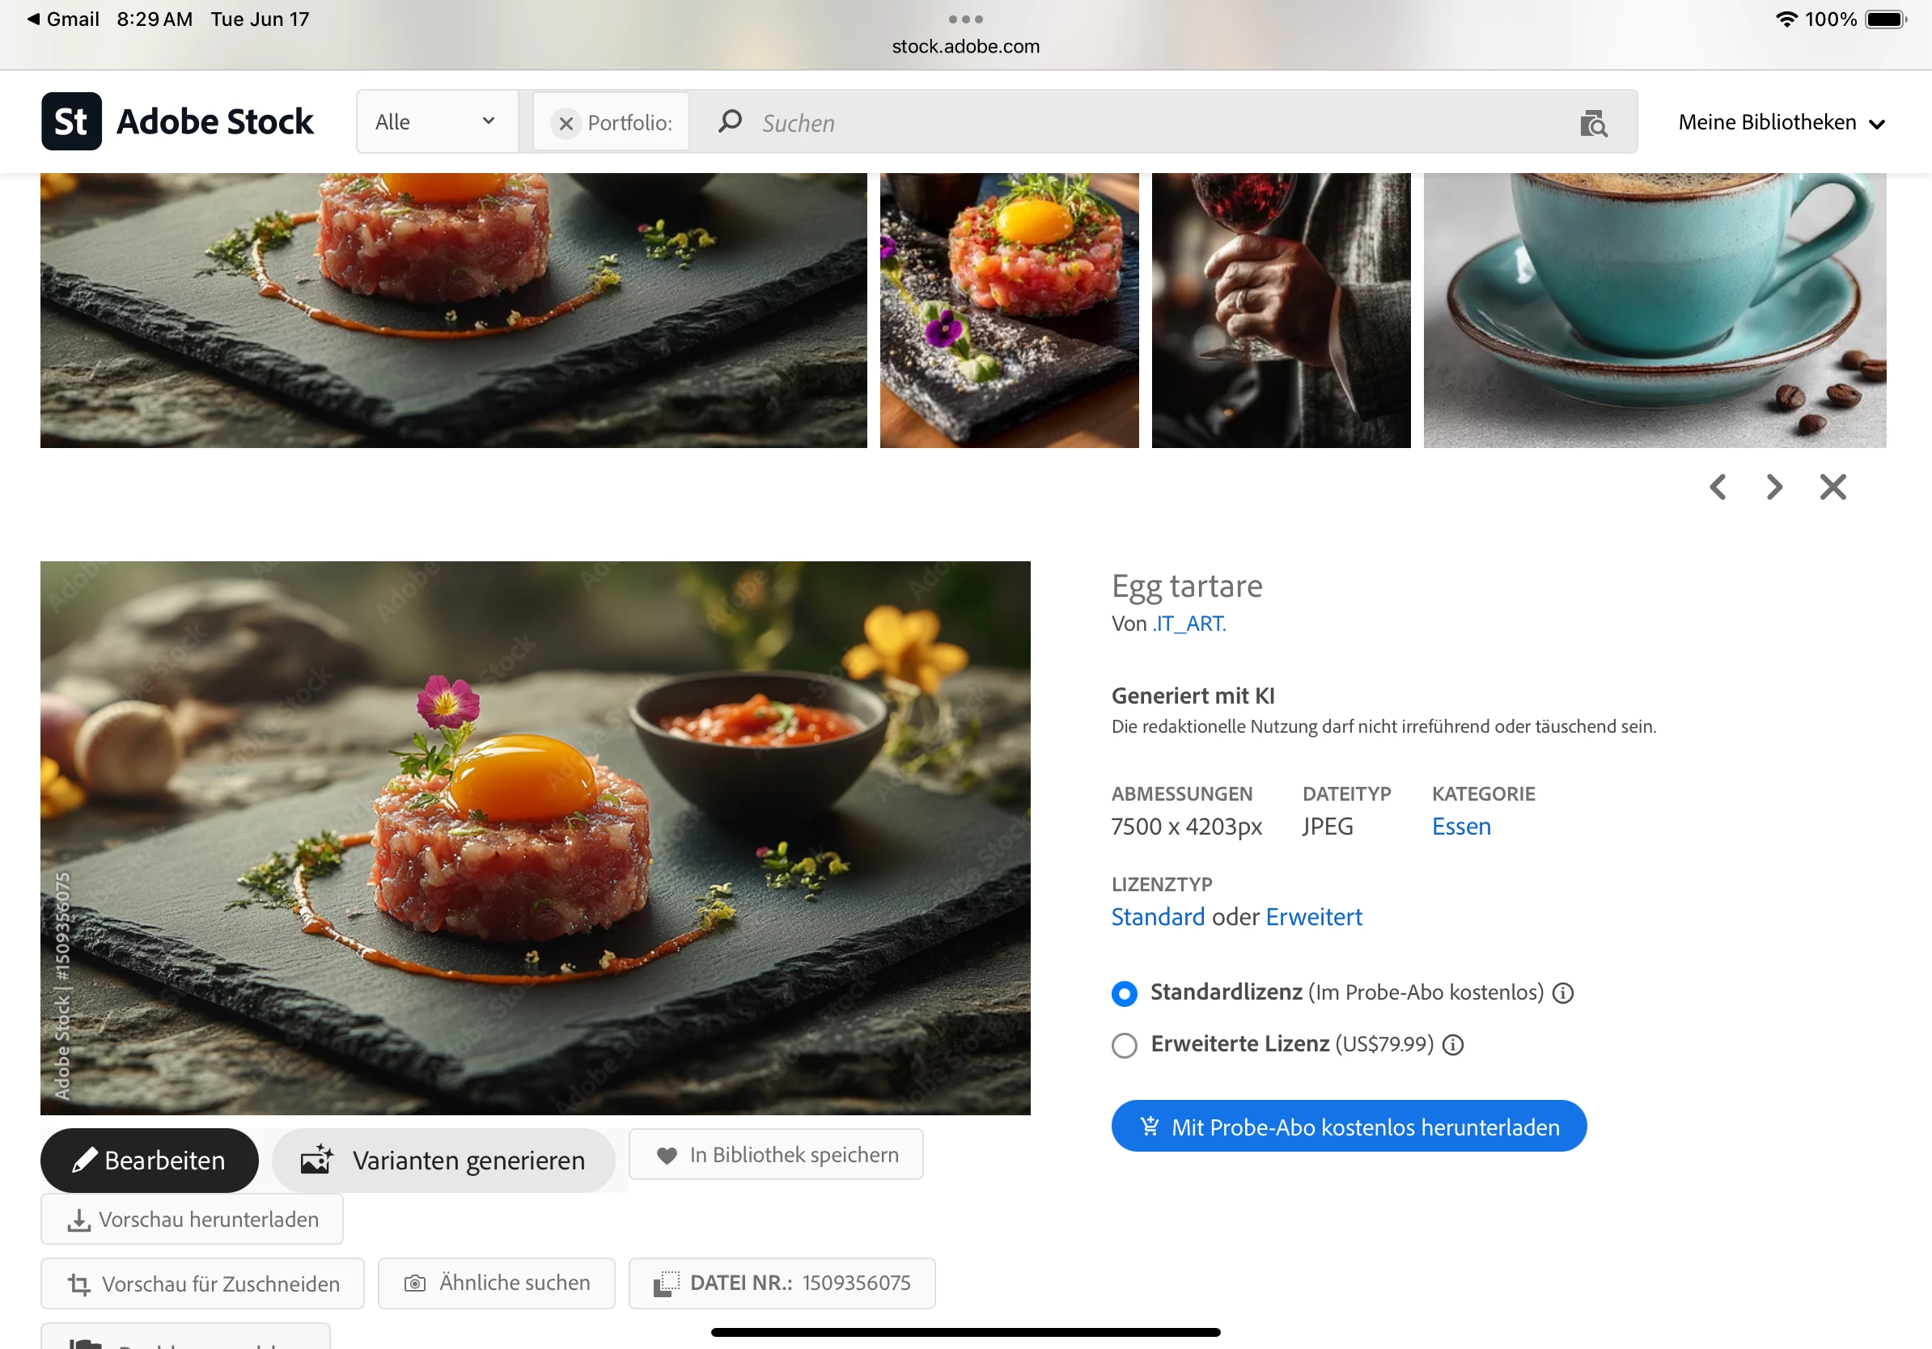Viewport: 1932px width, 1349px height.
Task: Click Standardlizenz info icon
Action: tap(1562, 993)
